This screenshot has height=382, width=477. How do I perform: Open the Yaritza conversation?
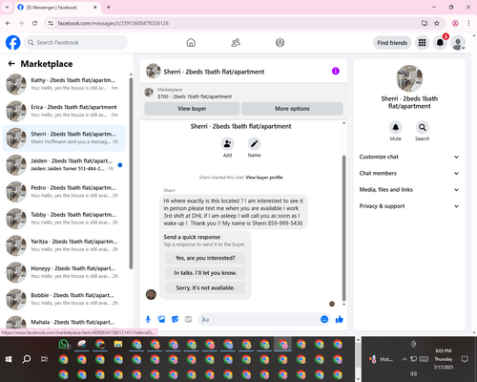pyautogui.click(x=64, y=245)
